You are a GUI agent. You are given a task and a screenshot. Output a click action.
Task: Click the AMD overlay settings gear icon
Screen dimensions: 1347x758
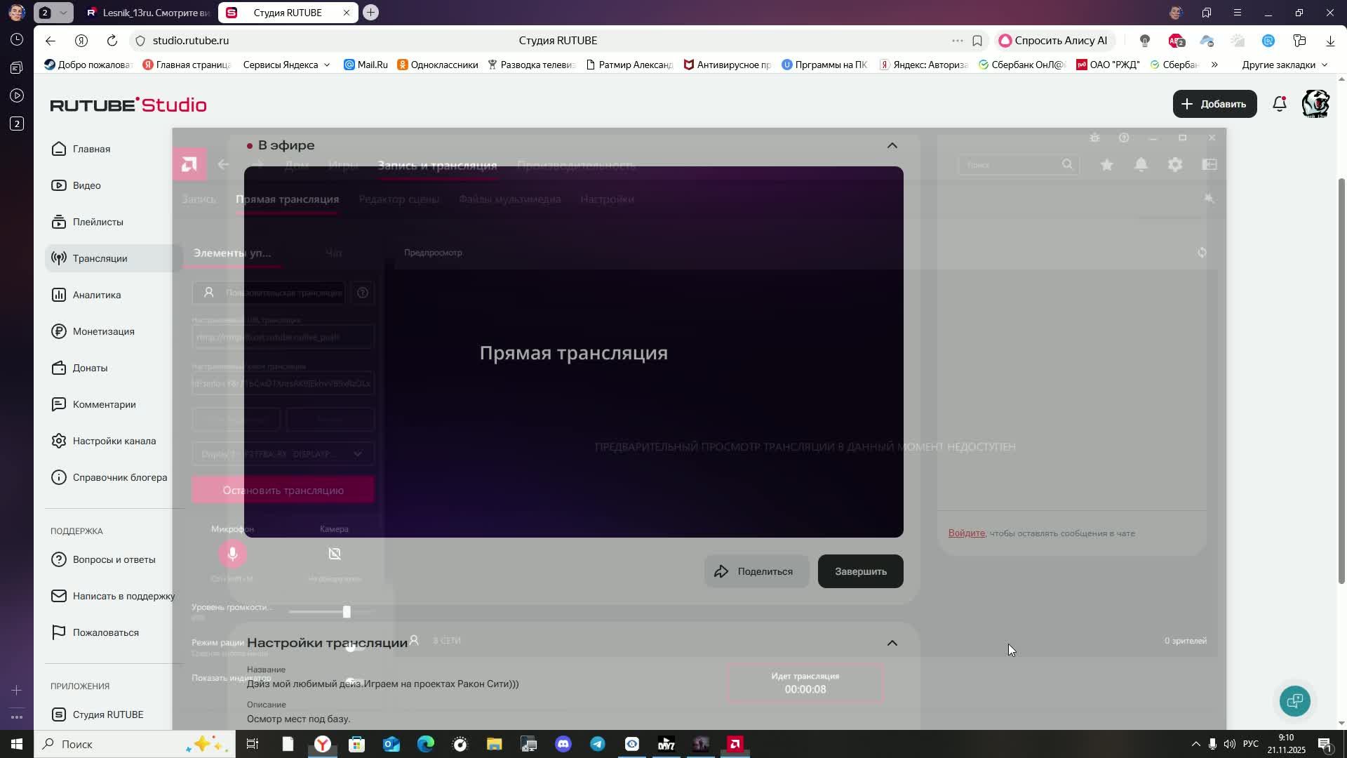click(1175, 164)
